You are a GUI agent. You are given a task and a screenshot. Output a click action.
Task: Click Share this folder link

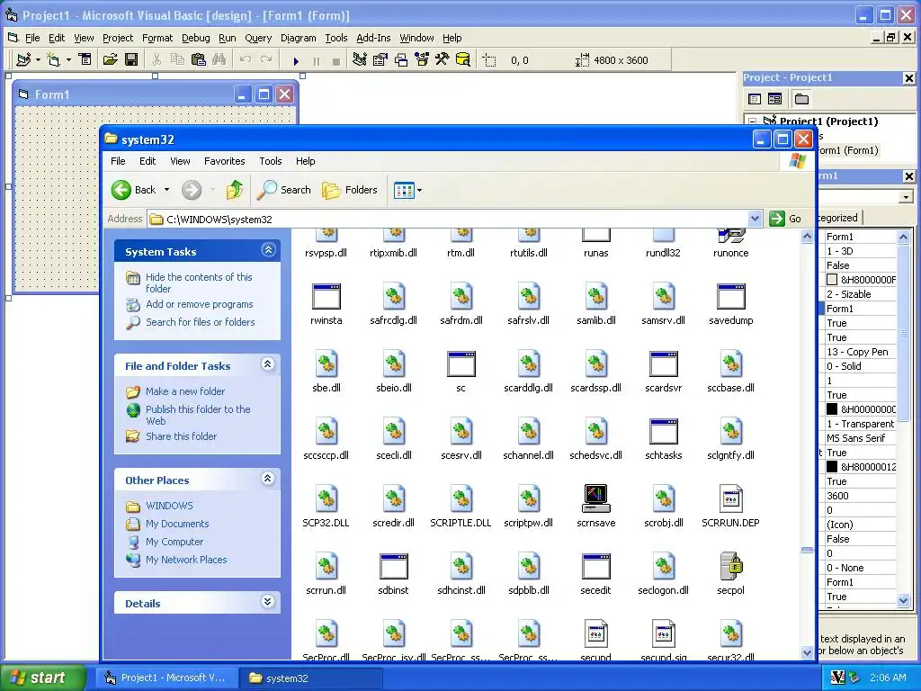coord(181,436)
